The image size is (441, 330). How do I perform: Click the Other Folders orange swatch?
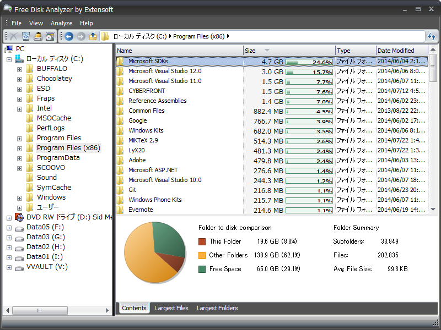click(x=202, y=255)
